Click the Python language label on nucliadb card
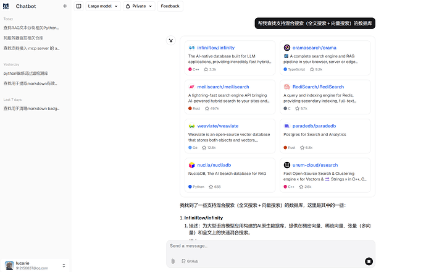 click(x=198, y=187)
